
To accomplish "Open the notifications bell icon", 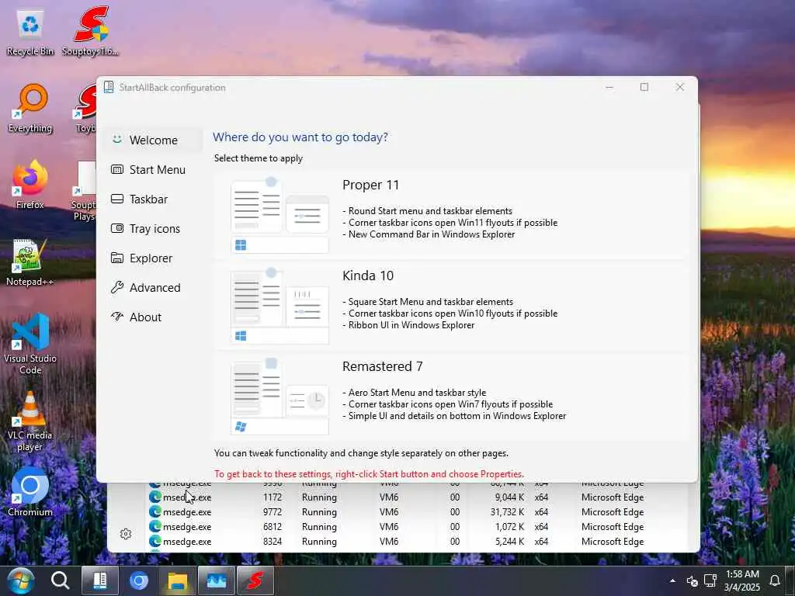I will click(x=775, y=580).
